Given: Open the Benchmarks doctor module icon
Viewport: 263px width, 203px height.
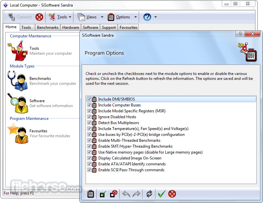Looking at the screenshot, I should [x=17, y=81].
